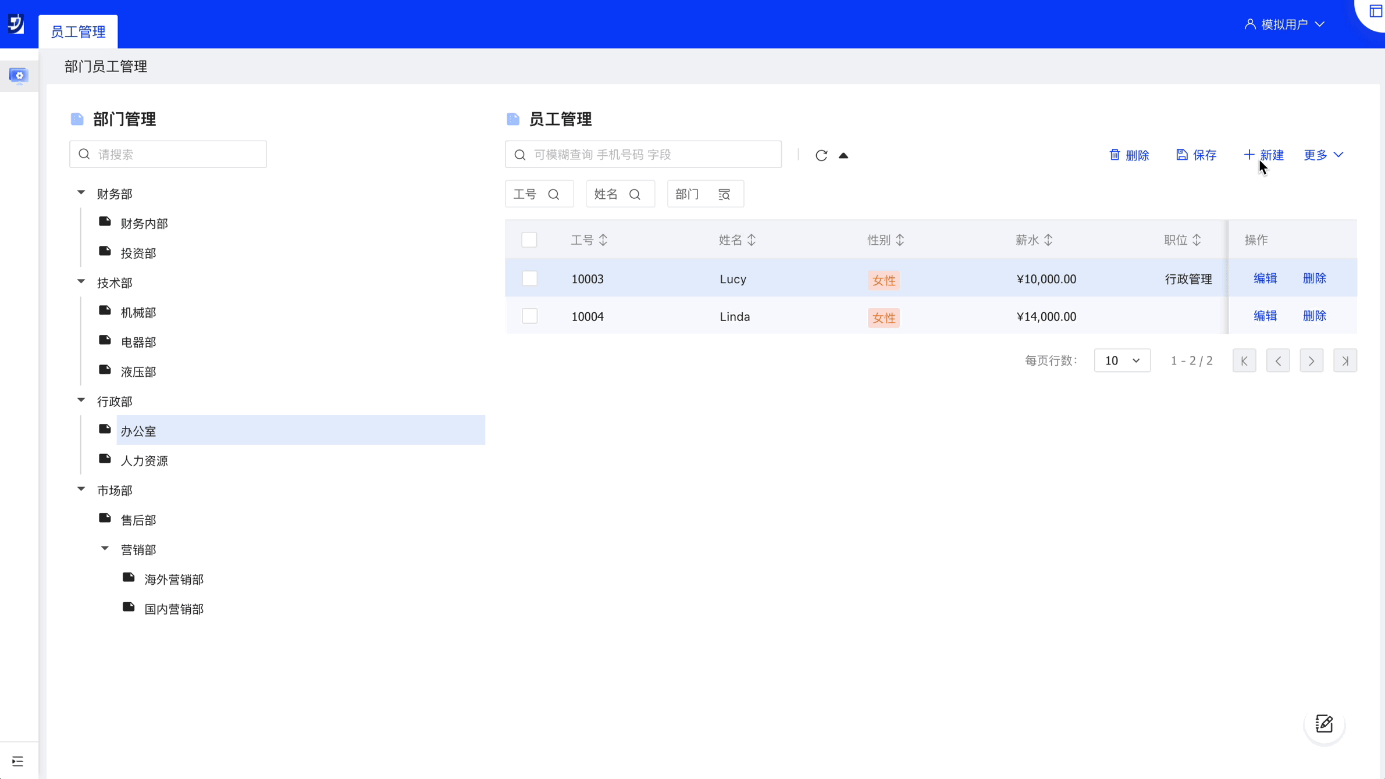Check the select-all header checkbox

click(x=529, y=240)
